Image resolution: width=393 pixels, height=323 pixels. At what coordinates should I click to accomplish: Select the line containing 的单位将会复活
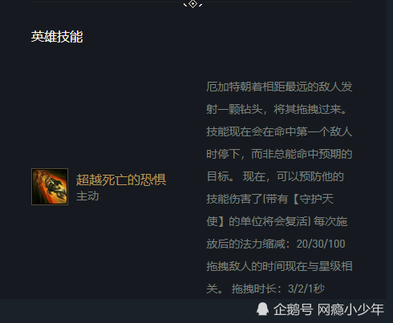coord(277,221)
